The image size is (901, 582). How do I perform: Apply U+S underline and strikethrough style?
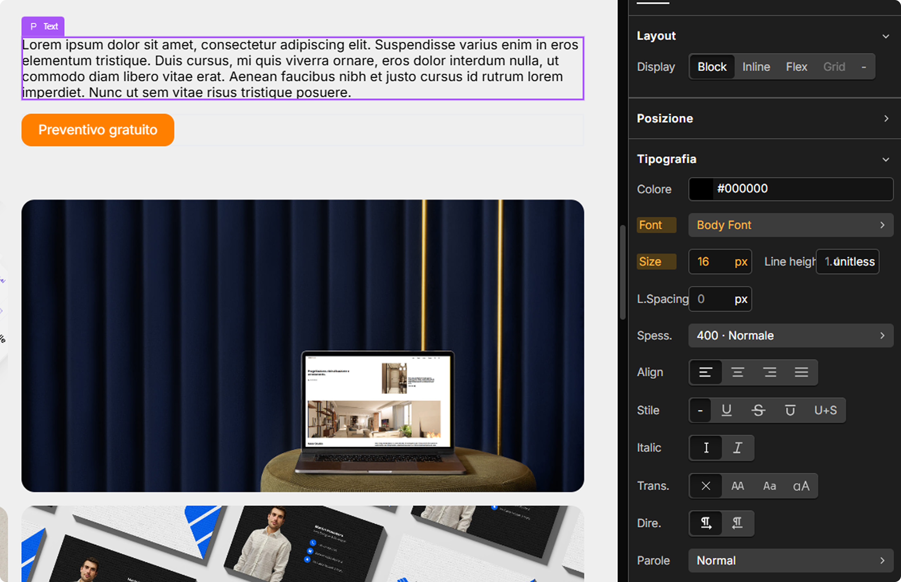(x=825, y=411)
